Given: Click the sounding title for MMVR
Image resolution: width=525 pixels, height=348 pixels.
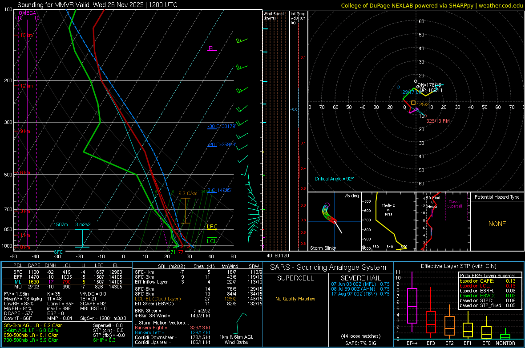Looking at the screenshot, I should (x=97, y=5).
